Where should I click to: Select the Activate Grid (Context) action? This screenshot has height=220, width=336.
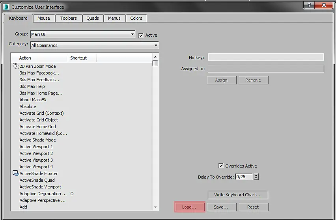click(x=41, y=113)
